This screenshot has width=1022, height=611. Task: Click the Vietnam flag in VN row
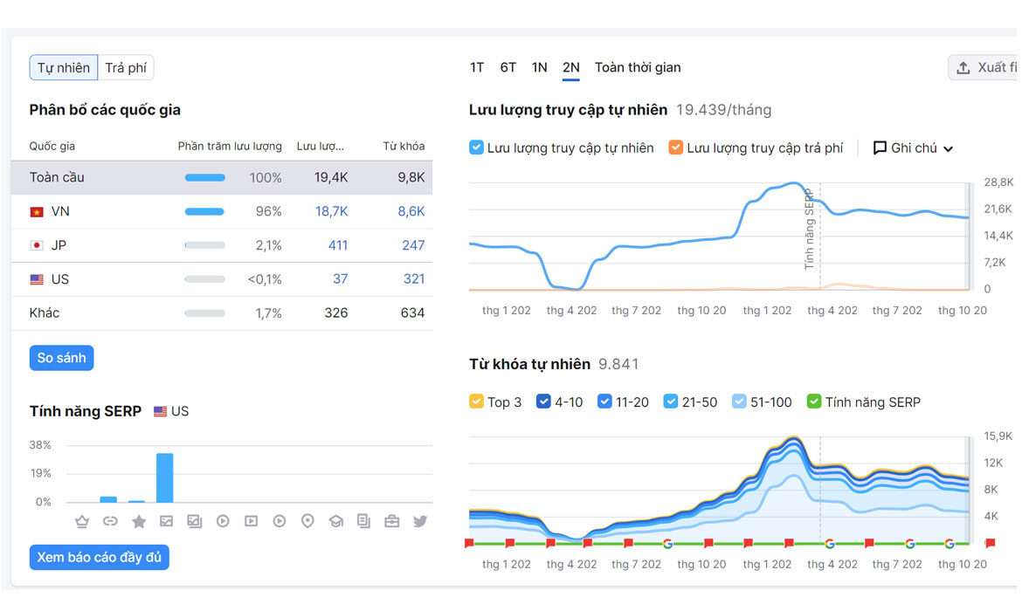click(x=37, y=212)
